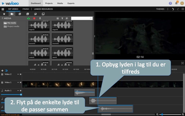This screenshot has height=116, width=185.
Task: Undo the last action
Action: point(173,9)
